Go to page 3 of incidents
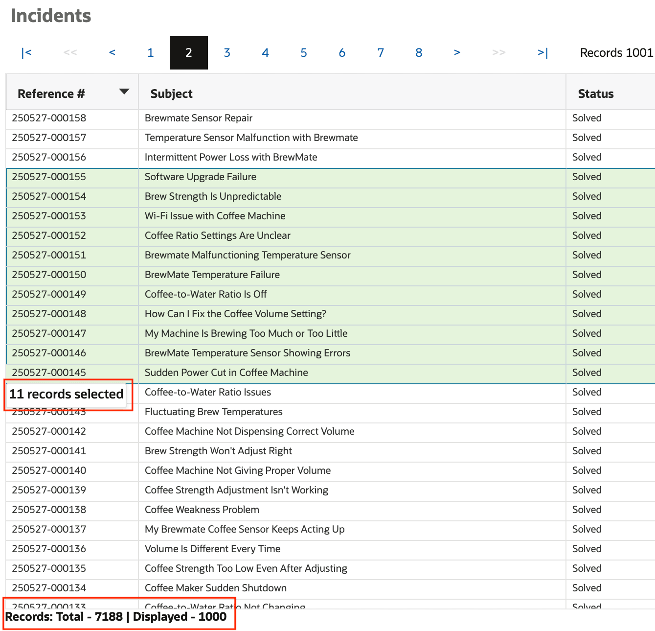Image resolution: width=655 pixels, height=631 pixels. tap(227, 53)
